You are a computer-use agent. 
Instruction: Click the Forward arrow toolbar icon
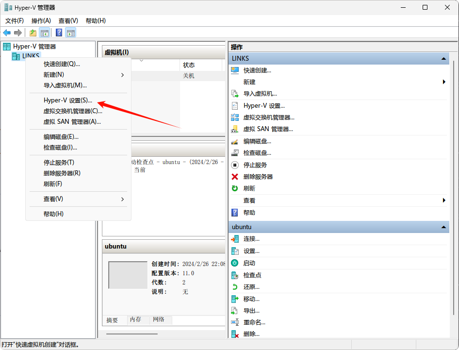click(18, 33)
